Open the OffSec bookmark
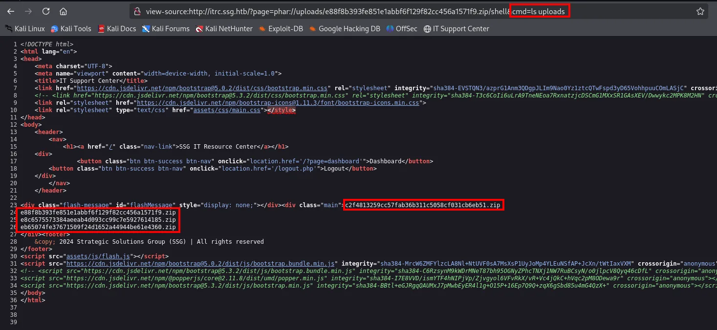 401,29
